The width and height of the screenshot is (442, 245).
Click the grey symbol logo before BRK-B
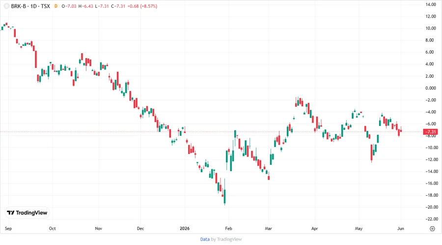point(6,6)
